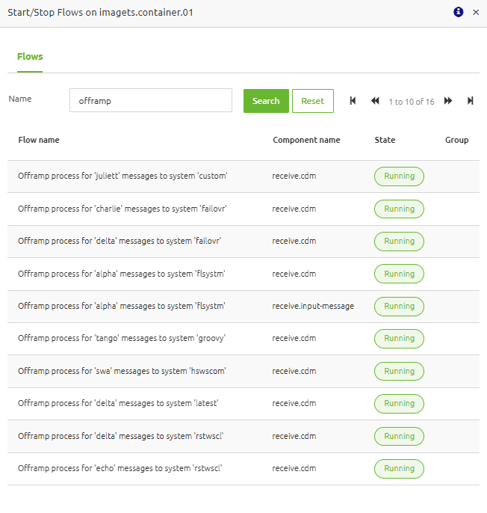
Task: Click the Group column header
Action: 456,140
